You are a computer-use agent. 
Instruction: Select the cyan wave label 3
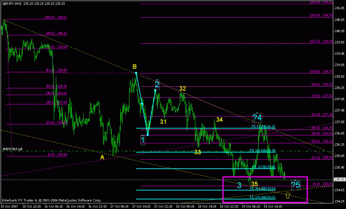(x=239, y=186)
